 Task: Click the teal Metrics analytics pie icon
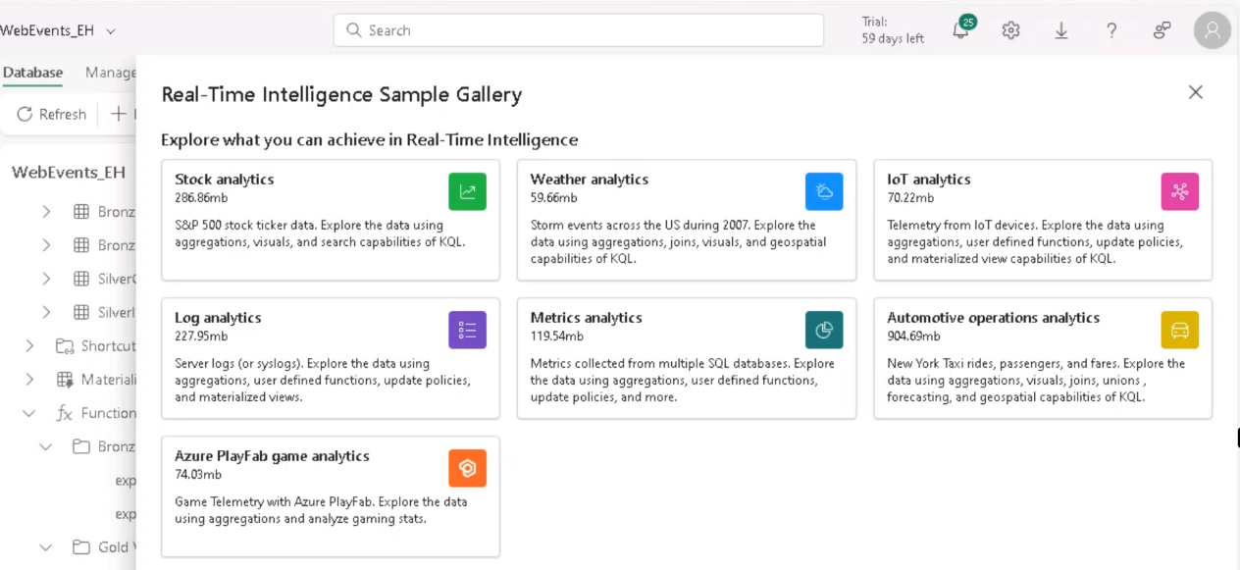pyautogui.click(x=824, y=330)
